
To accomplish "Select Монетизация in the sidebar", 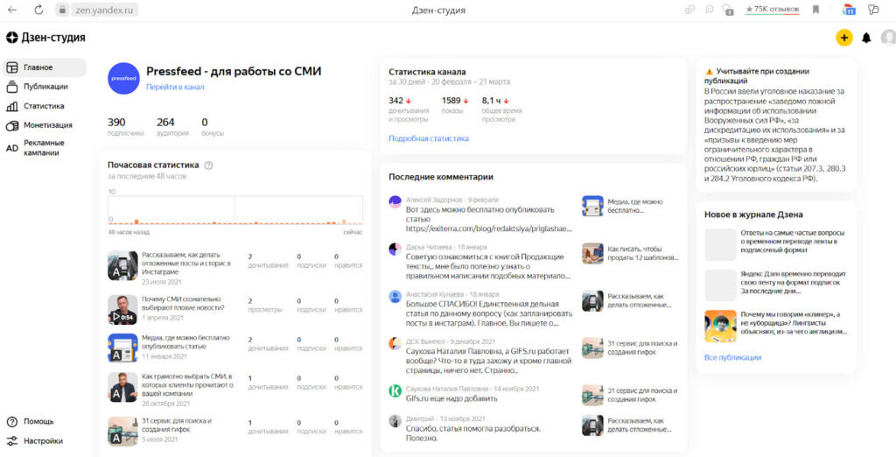I will (x=47, y=125).
